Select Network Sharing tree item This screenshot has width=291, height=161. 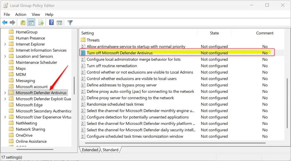click(30, 129)
